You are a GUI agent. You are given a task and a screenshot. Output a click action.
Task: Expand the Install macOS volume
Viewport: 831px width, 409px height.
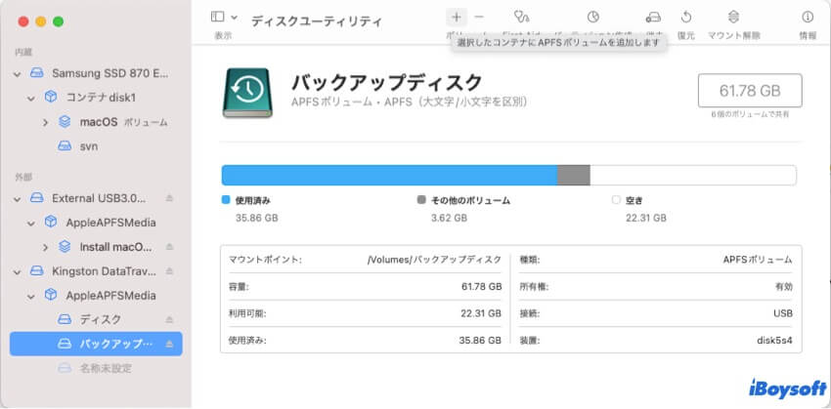tap(46, 247)
